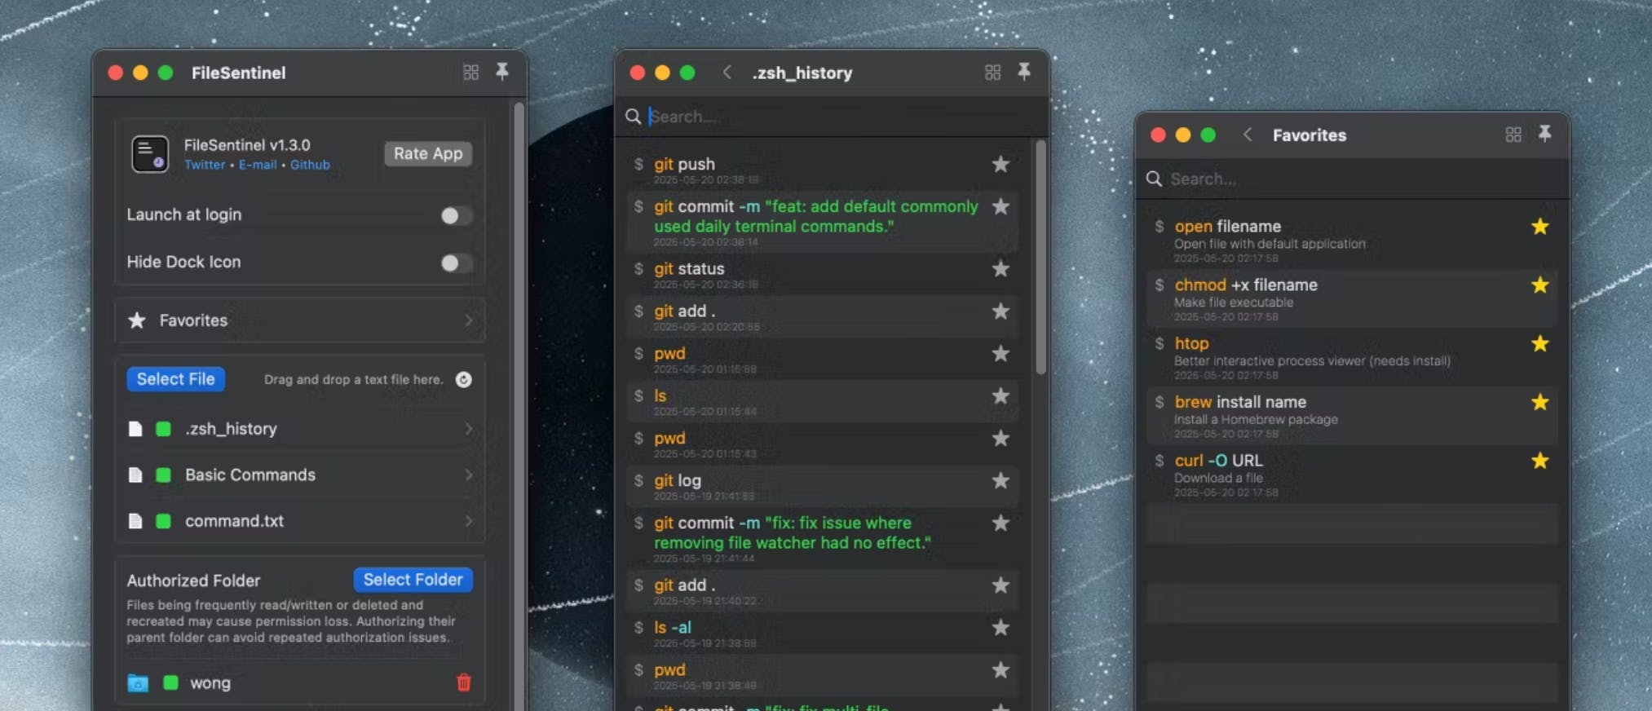This screenshot has width=1652, height=711.
Task: Click the wong folder icon
Action: [x=138, y=683]
